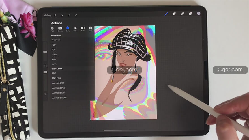Share layers as PNG Files

57,78
